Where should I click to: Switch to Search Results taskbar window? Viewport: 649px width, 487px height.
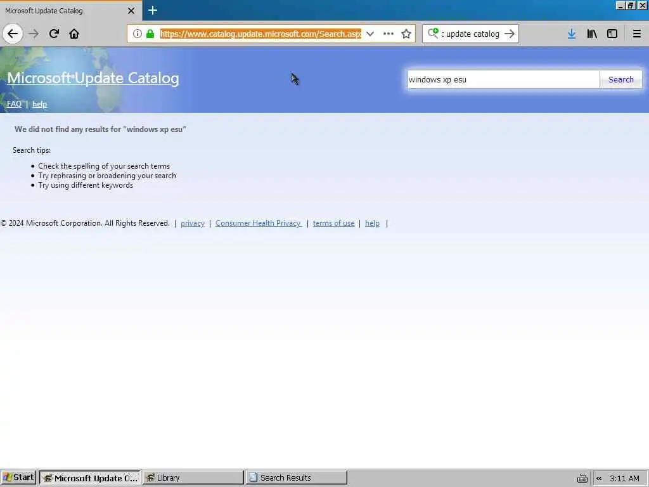pyautogui.click(x=297, y=477)
